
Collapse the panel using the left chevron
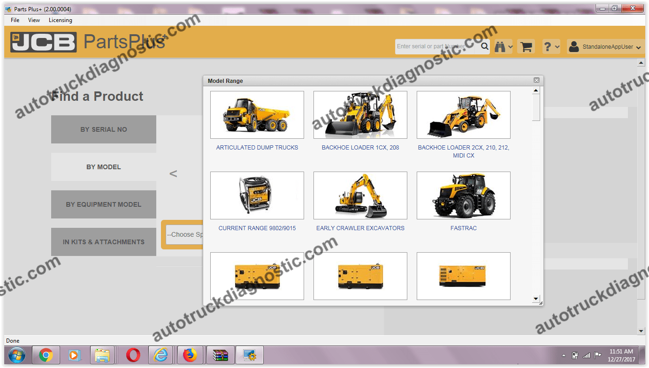point(173,173)
